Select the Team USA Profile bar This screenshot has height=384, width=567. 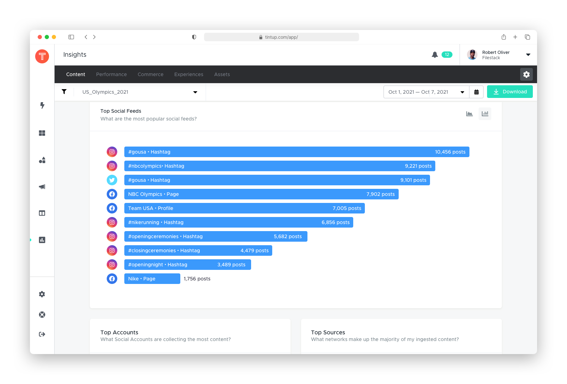tap(244, 208)
